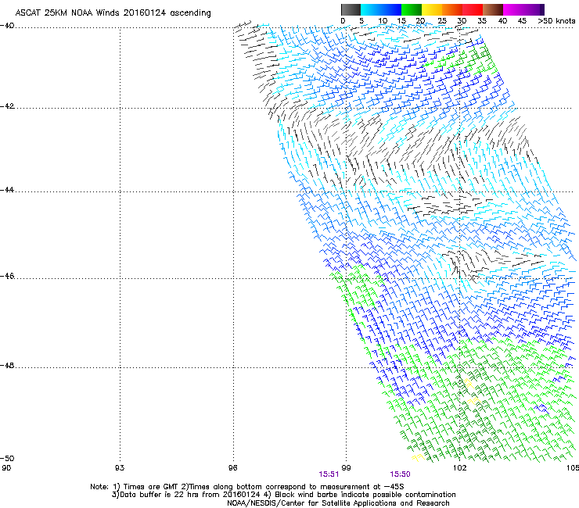Viewport: 579px width, 508px height.
Task: Select the brown 35-40 knots legend color
Action: point(493,9)
